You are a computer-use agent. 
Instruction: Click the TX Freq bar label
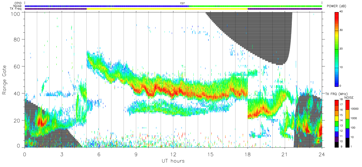(16, 9)
